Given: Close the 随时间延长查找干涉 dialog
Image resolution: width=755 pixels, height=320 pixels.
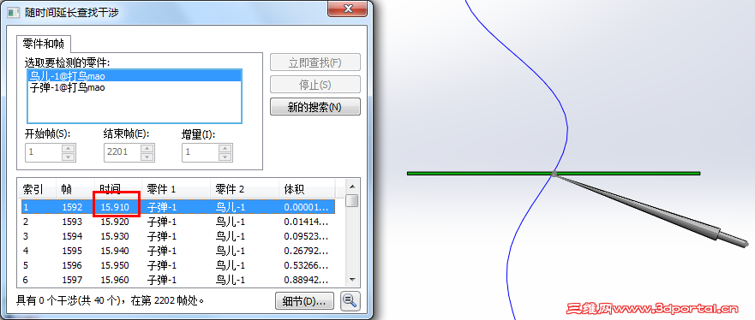Looking at the screenshot, I should pyautogui.click(x=348, y=9).
